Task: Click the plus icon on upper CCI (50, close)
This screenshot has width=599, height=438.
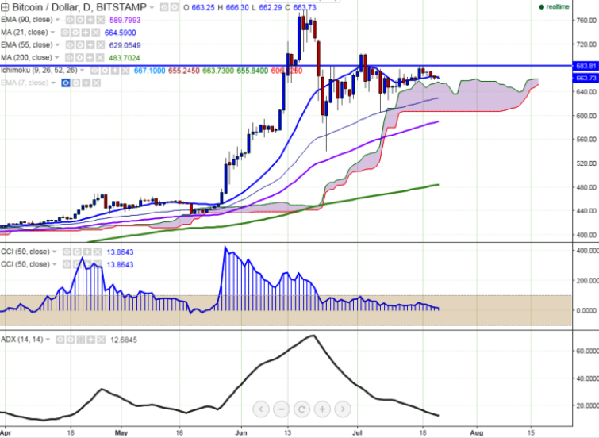Action: point(87,252)
